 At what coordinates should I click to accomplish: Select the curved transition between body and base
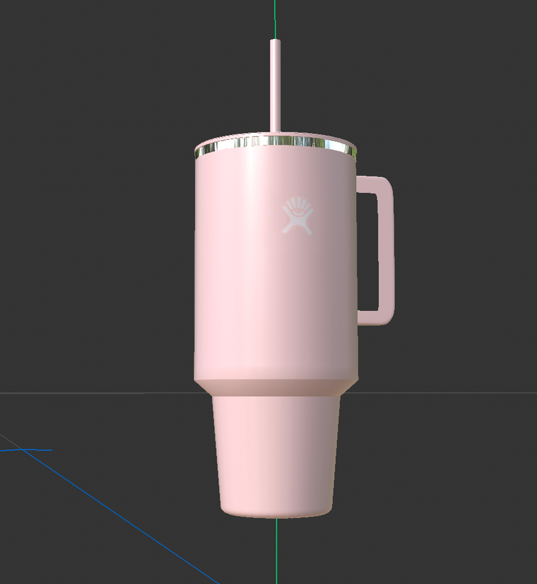coord(274,387)
